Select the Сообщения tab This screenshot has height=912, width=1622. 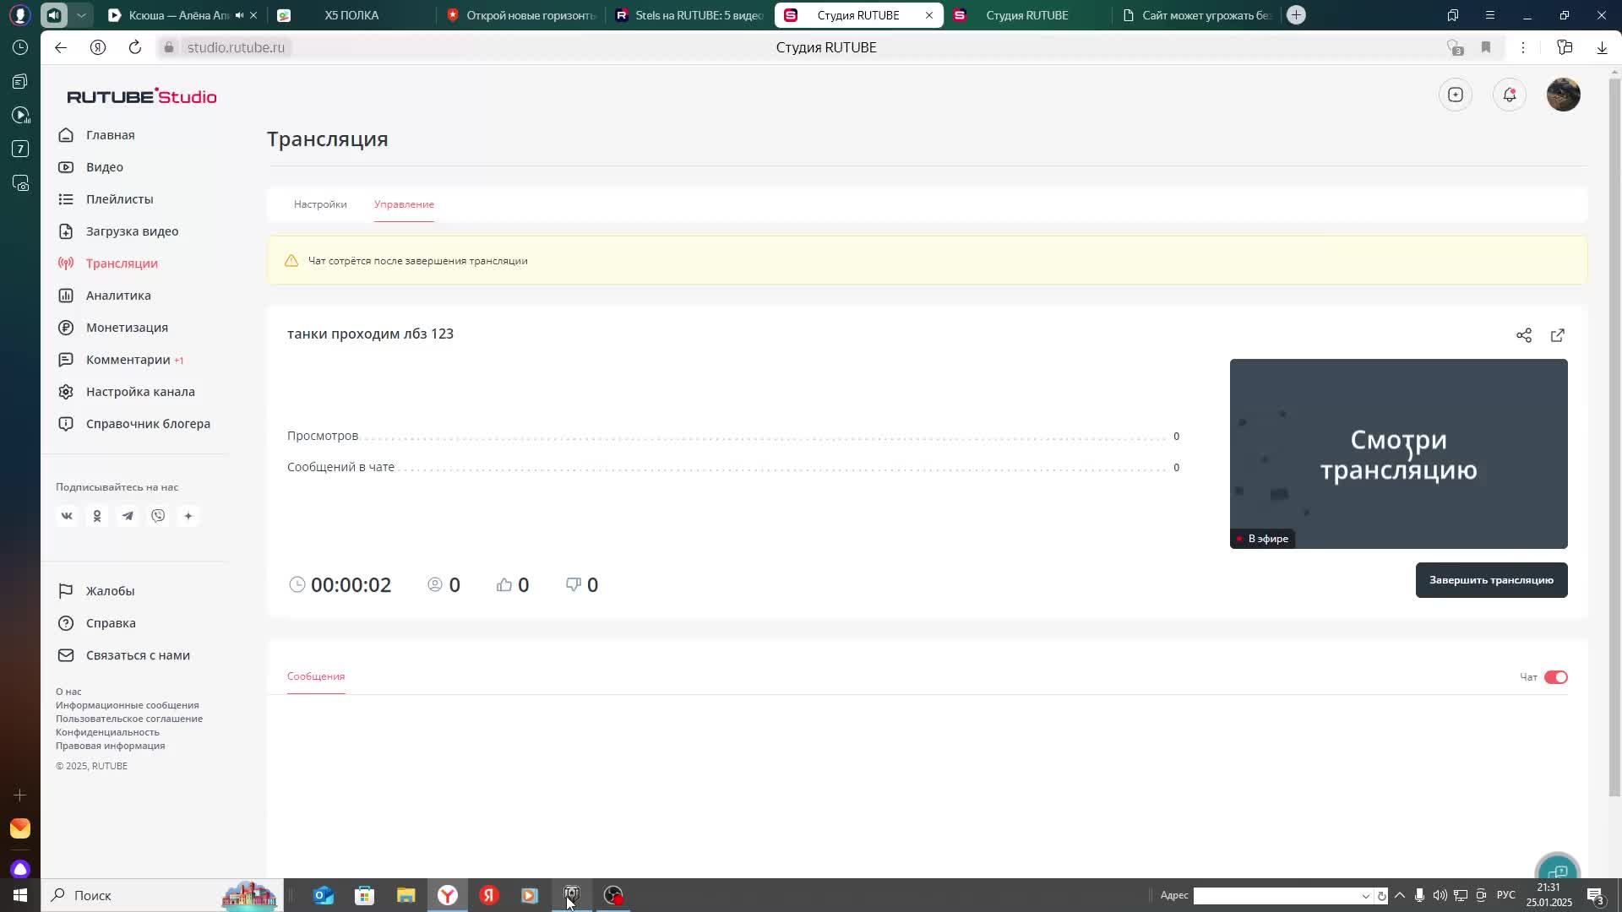point(316,676)
